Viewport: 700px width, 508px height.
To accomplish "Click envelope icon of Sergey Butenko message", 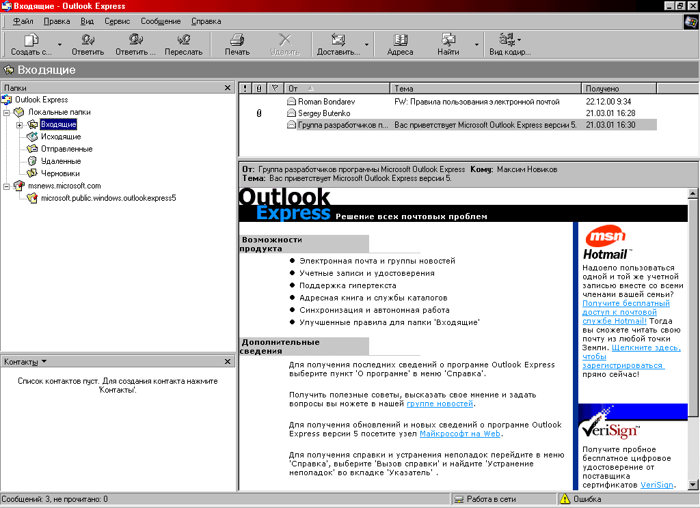I will tap(291, 113).
